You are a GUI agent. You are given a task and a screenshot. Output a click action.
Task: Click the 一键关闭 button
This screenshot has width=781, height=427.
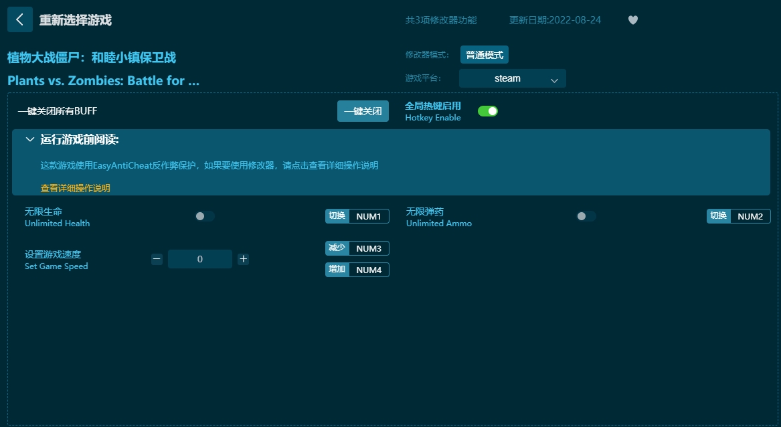363,111
